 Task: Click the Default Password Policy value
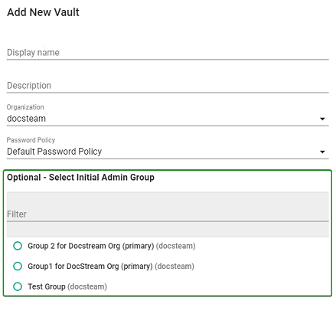(x=54, y=152)
